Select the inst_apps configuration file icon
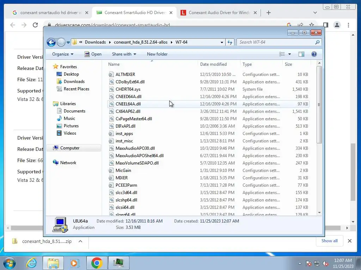Screen dimensions: 361x270 click(x=111, y=133)
